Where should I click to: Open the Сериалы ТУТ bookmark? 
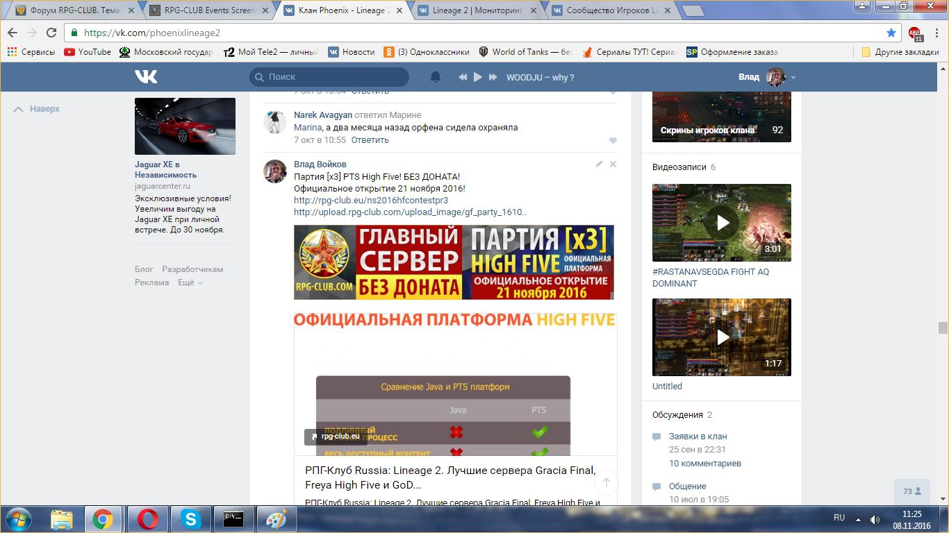(x=629, y=52)
